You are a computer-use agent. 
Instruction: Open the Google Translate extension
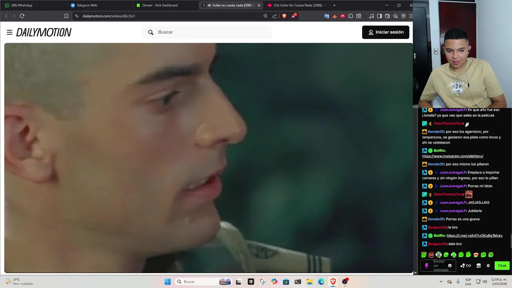click(x=326, y=16)
